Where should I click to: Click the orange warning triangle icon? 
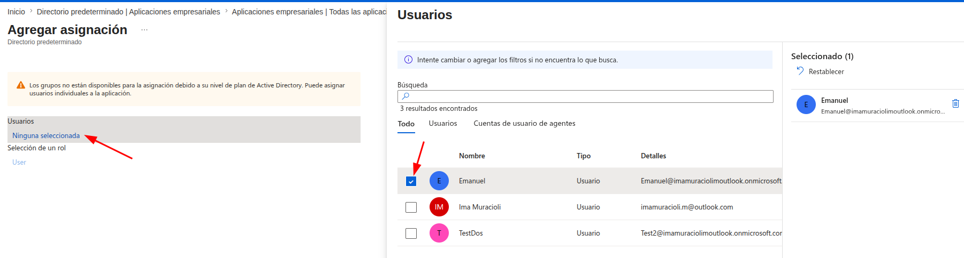click(x=21, y=85)
